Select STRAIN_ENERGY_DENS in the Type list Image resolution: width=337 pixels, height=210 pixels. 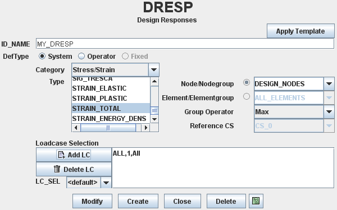[111, 119]
